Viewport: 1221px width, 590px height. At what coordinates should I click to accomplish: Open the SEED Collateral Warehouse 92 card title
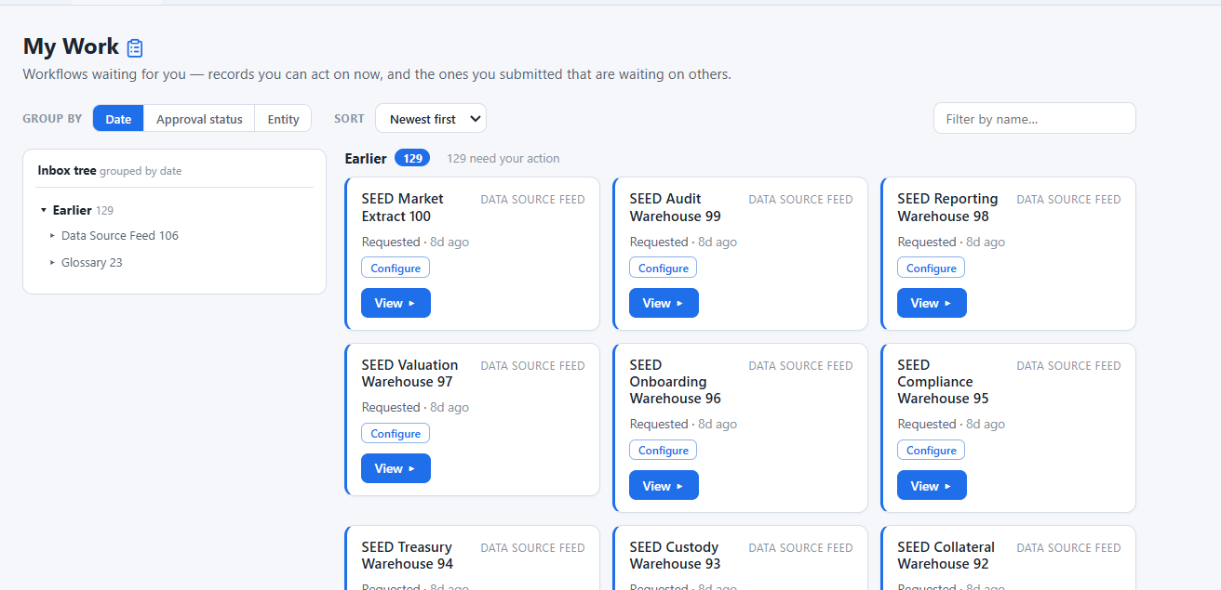(x=946, y=556)
